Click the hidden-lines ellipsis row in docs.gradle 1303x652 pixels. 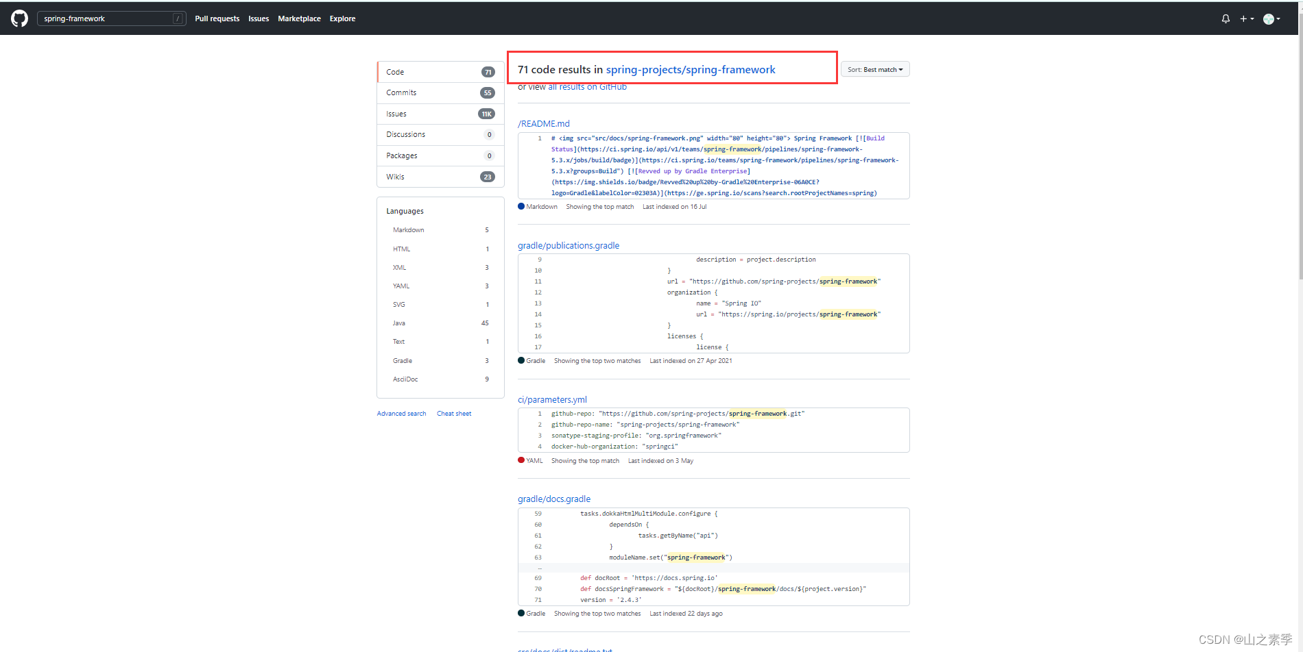[x=714, y=568]
